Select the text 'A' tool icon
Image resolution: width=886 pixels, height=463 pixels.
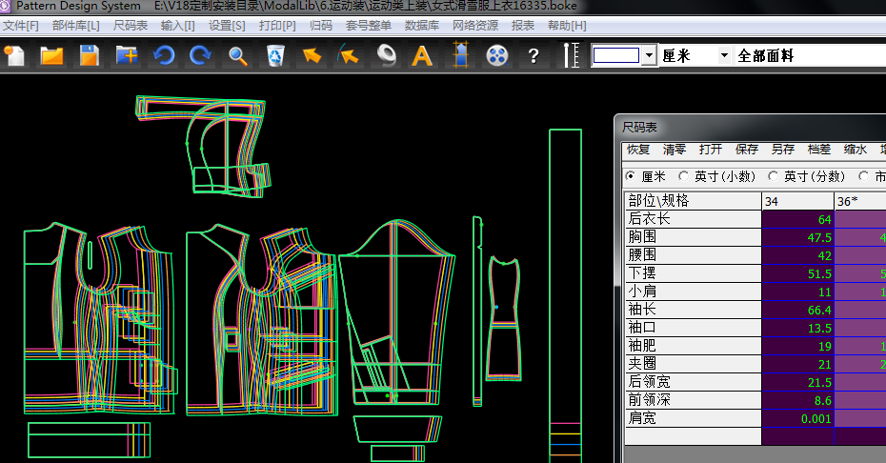[421, 55]
